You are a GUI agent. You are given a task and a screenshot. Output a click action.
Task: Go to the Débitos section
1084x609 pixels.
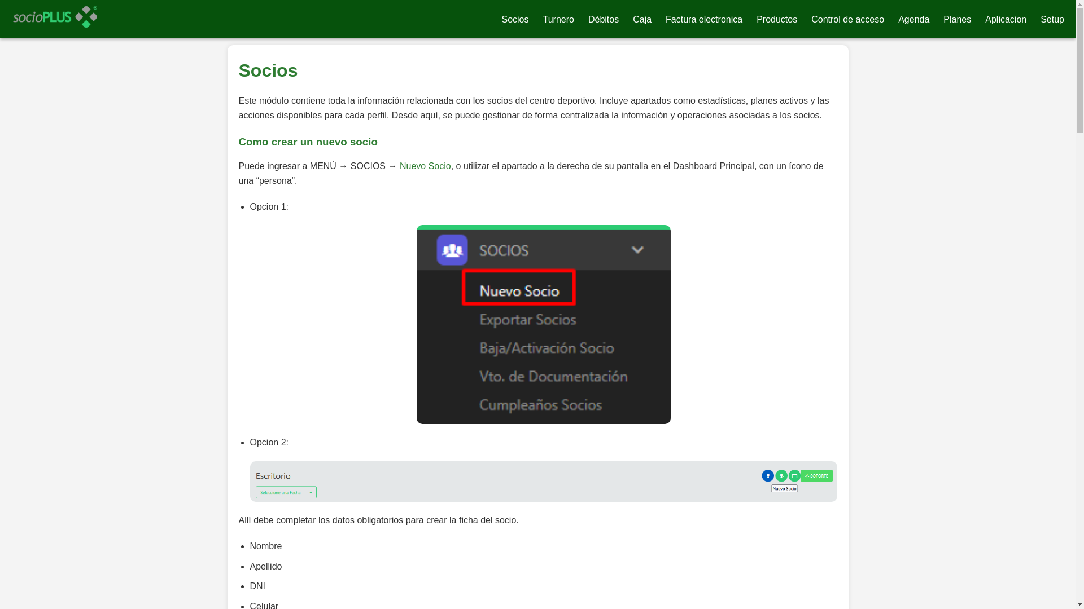click(x=604, y=20)
